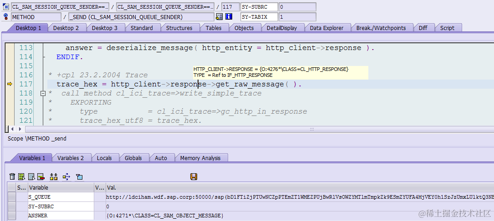Click the Val. column header

300,188
